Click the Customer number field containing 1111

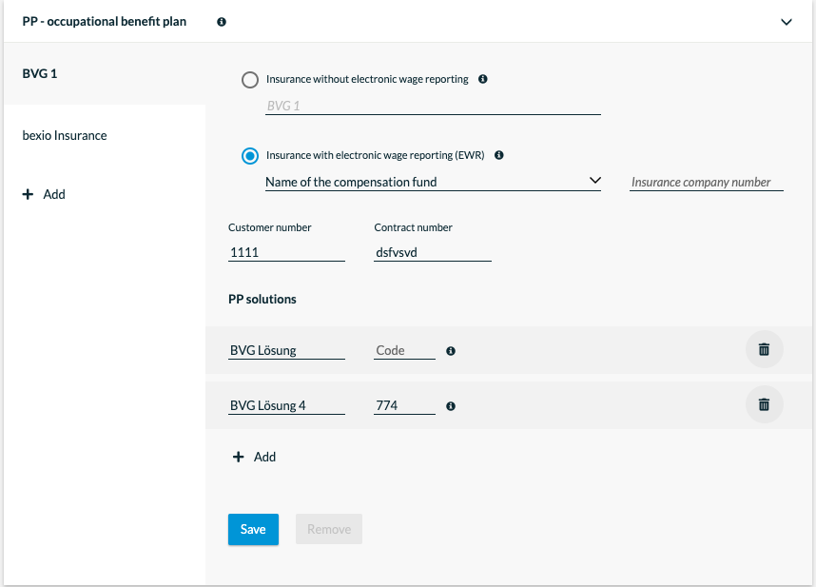coord(286,252)
